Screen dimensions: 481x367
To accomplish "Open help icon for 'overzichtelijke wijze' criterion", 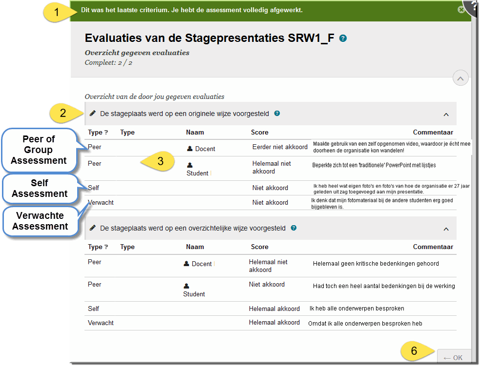I will [x=293, y=228].
